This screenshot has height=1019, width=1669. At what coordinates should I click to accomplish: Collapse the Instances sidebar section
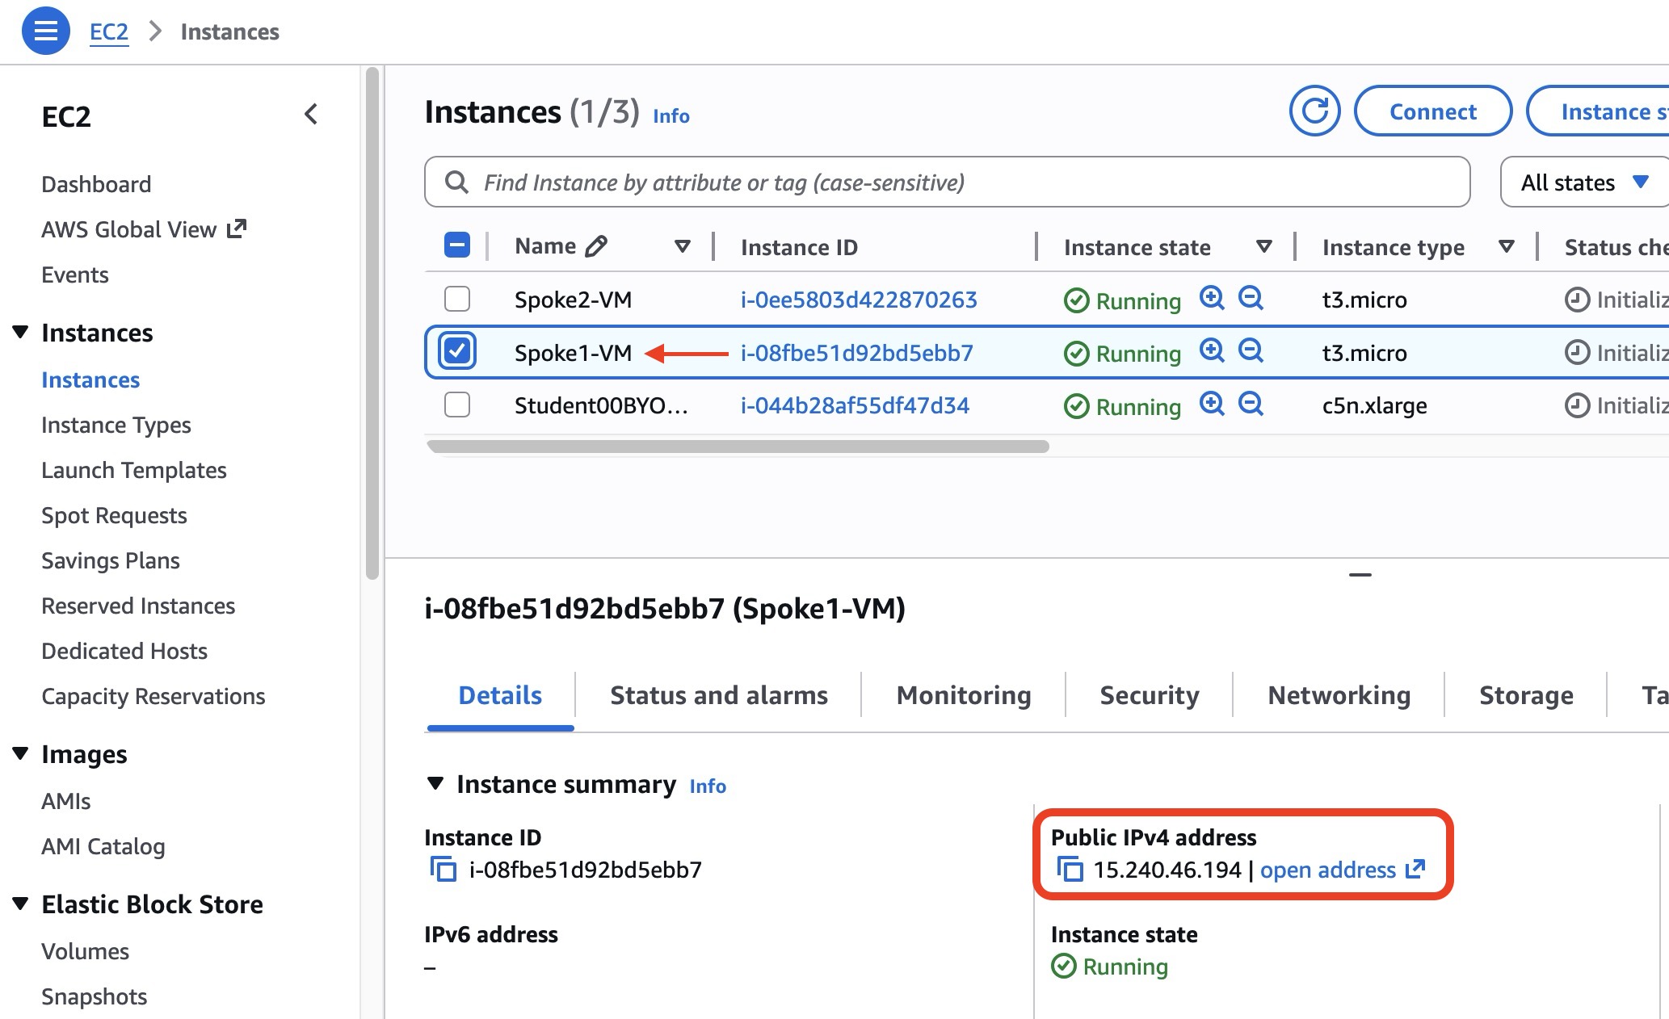click(x=21, y=332)
